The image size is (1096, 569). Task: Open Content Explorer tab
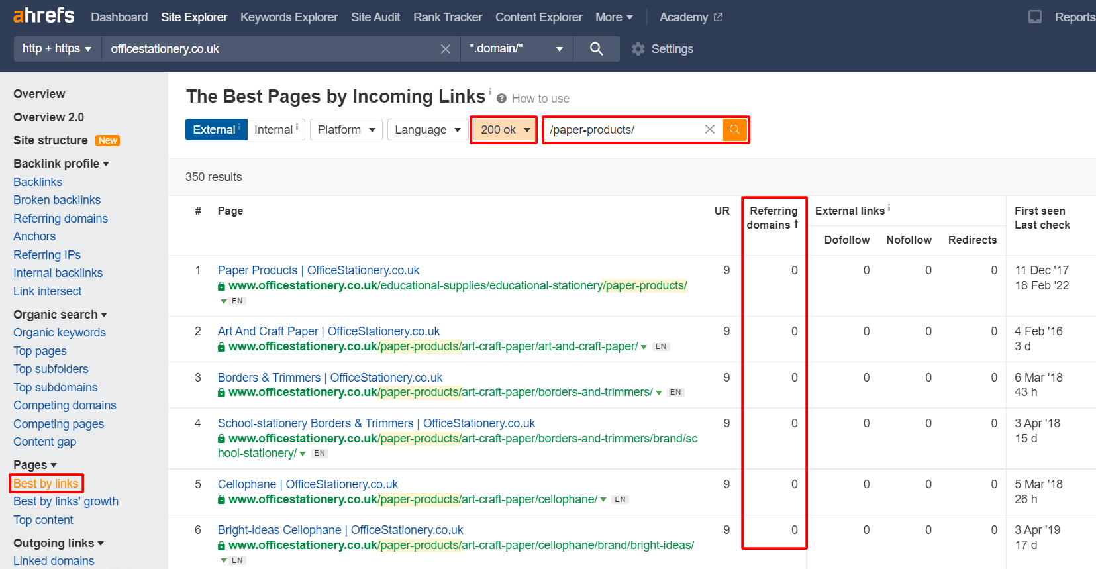point(539,17)
